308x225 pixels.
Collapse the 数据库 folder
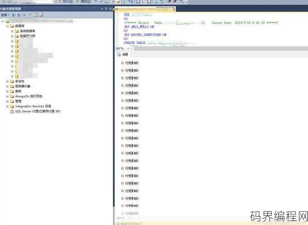click(x=7, y=26)
